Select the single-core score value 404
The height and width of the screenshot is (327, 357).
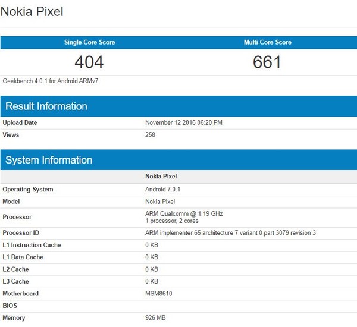(x=89, y=62)
